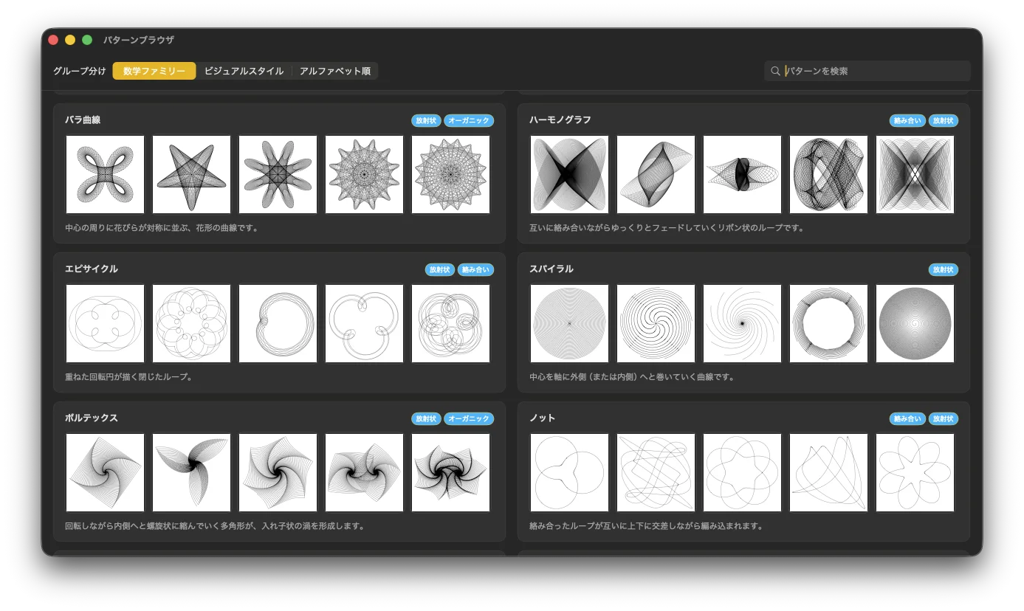This screenshot has width=1024, height=611.
Task: Click the エピサイクル section title
Action: 92,269
